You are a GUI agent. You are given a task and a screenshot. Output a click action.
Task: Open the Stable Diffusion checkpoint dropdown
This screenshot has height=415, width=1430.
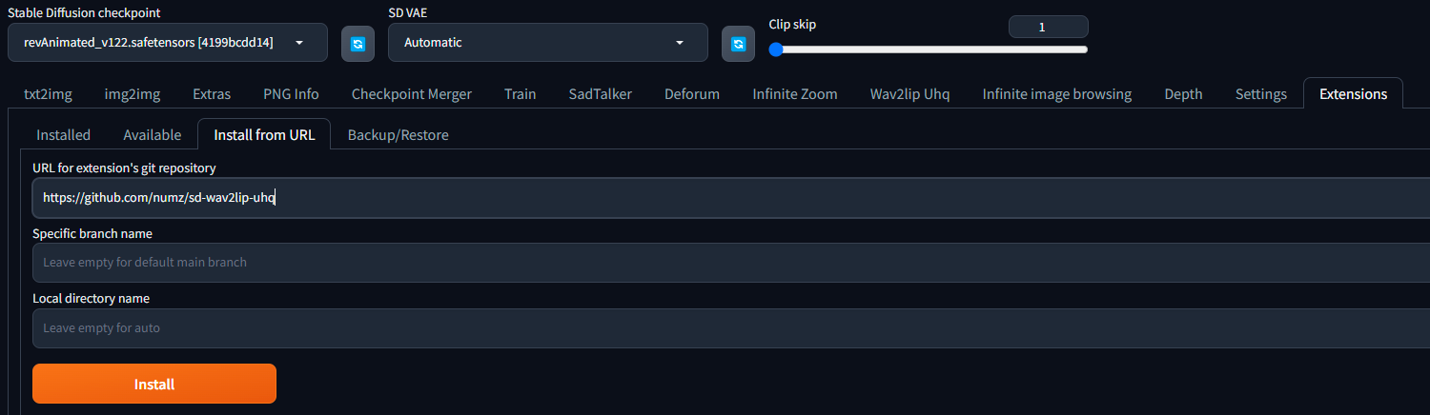pyautogui.click(x=167, y=43)
